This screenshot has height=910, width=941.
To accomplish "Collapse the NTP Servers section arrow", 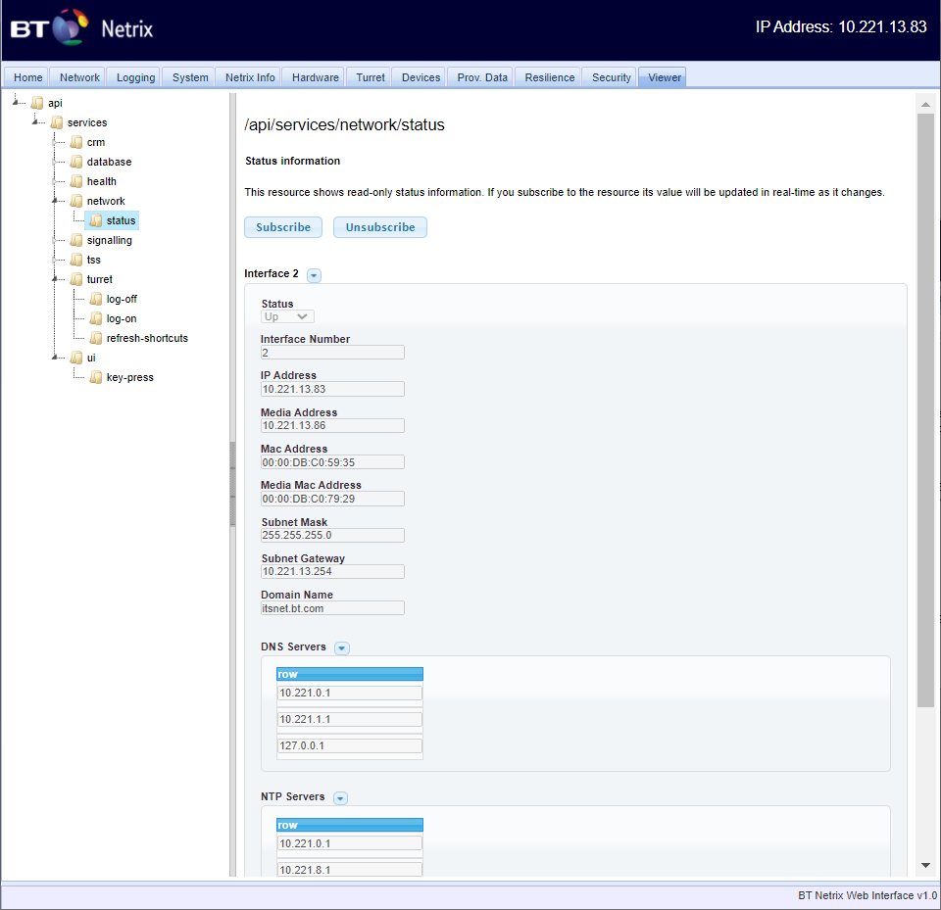I will pyautogui.click(x=339, y=797).
